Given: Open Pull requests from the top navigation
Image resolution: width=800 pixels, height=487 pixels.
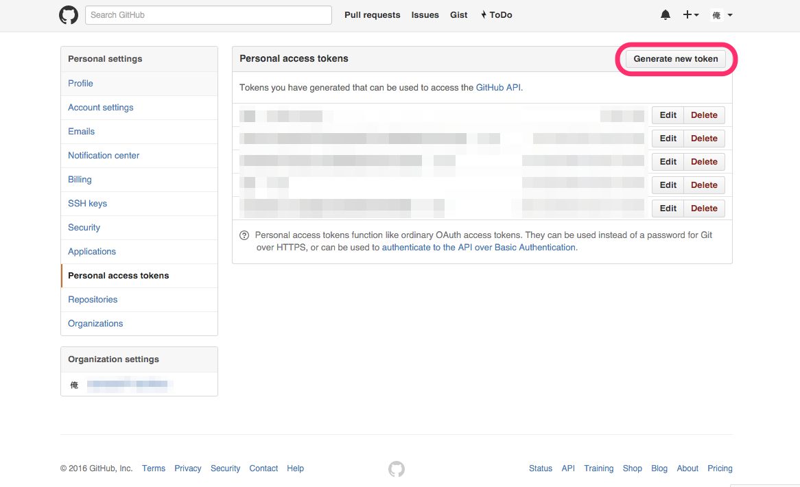Looking at the screenshot, I should (x=372, y=14).
